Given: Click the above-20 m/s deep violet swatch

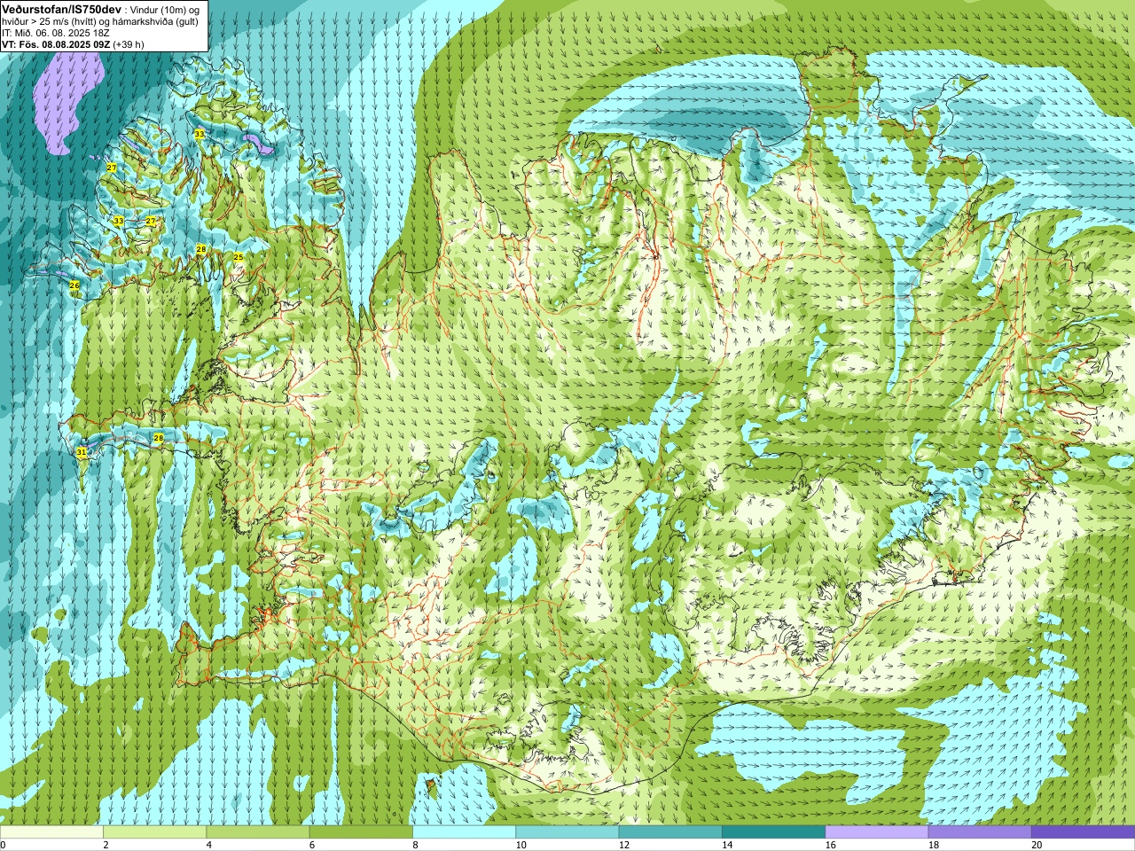Looking at the screenshot, I should point(1083,832).
